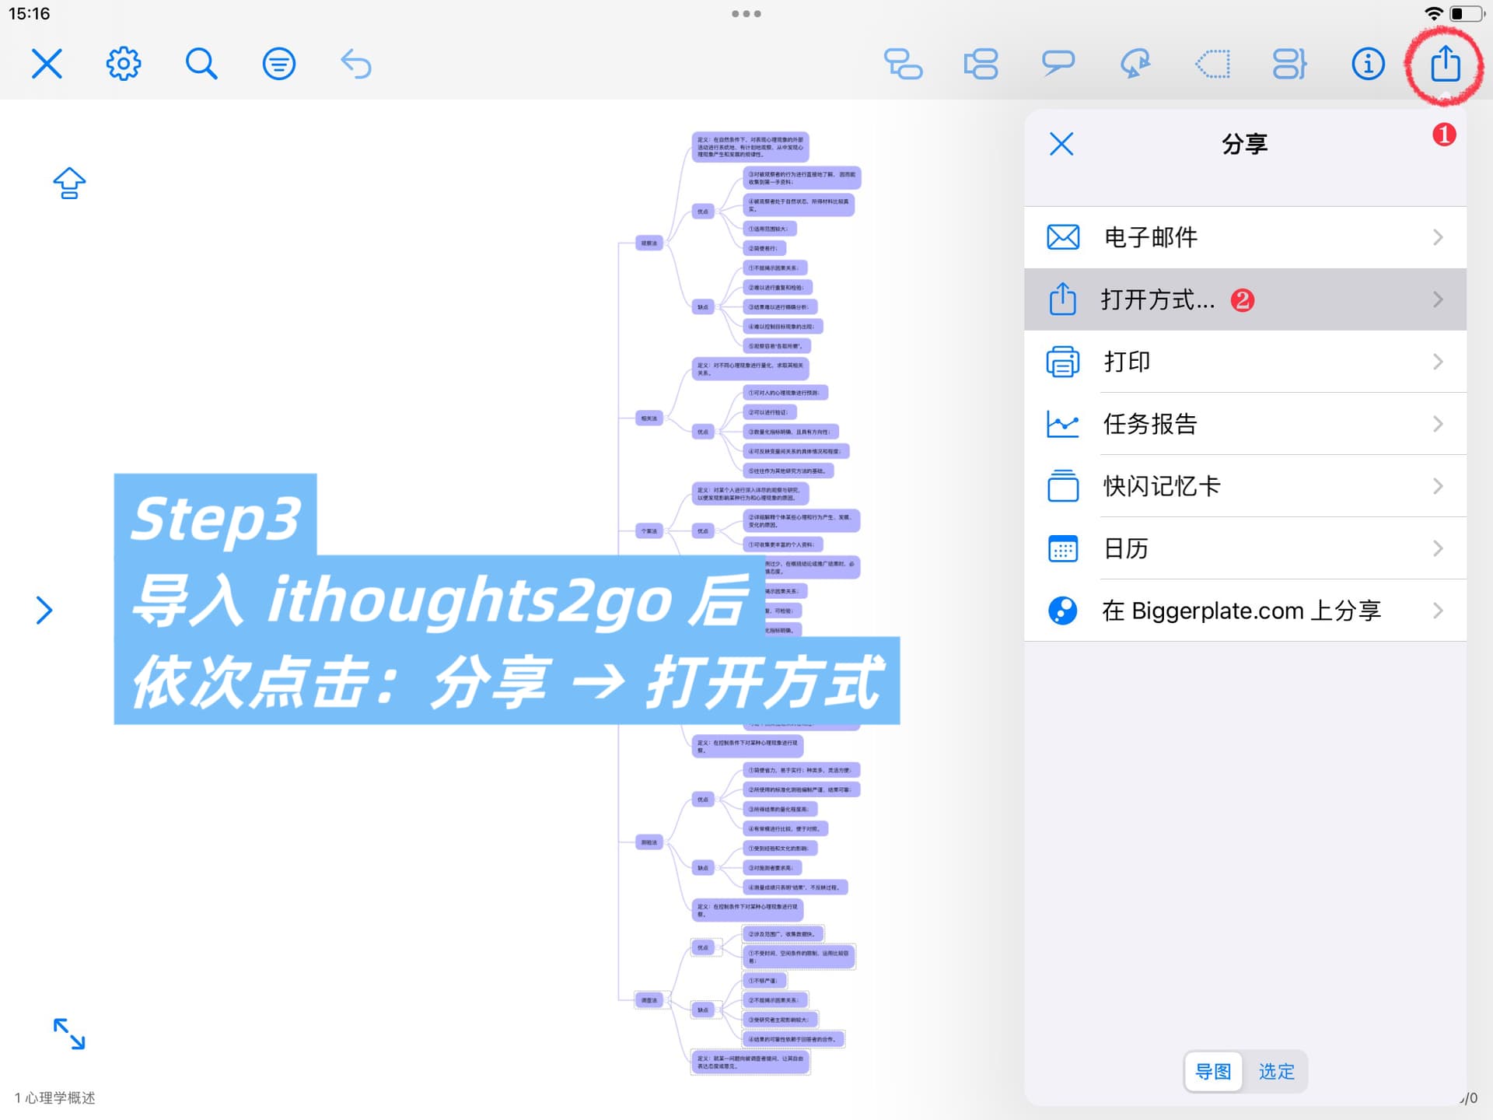Select the 导图 segment option
The image size is (1493, 1120).
[1213, 1071]
